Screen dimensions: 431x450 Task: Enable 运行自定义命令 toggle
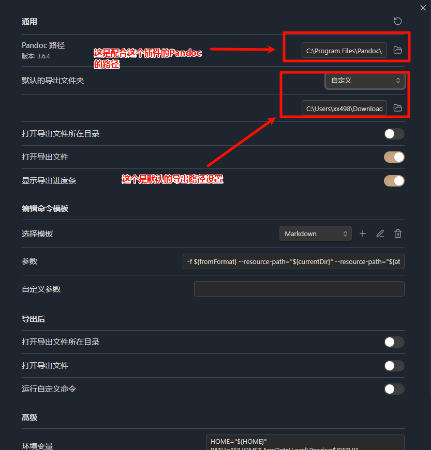tap(394, 389)
